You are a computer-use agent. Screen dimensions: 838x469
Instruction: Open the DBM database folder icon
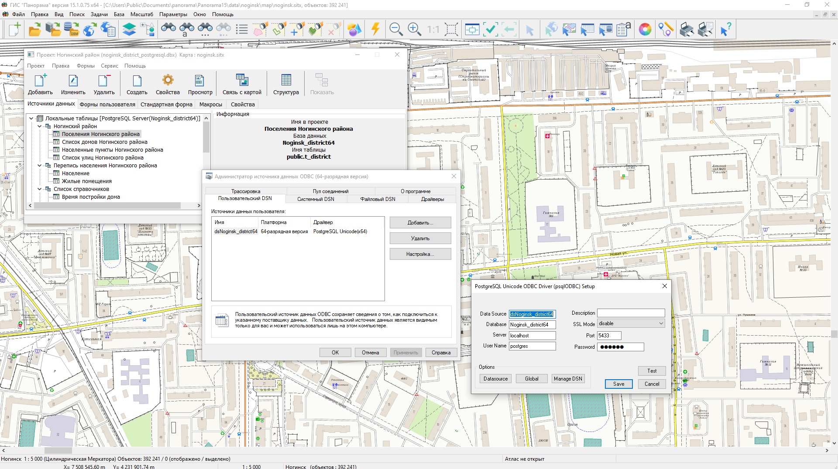(71, 30)
